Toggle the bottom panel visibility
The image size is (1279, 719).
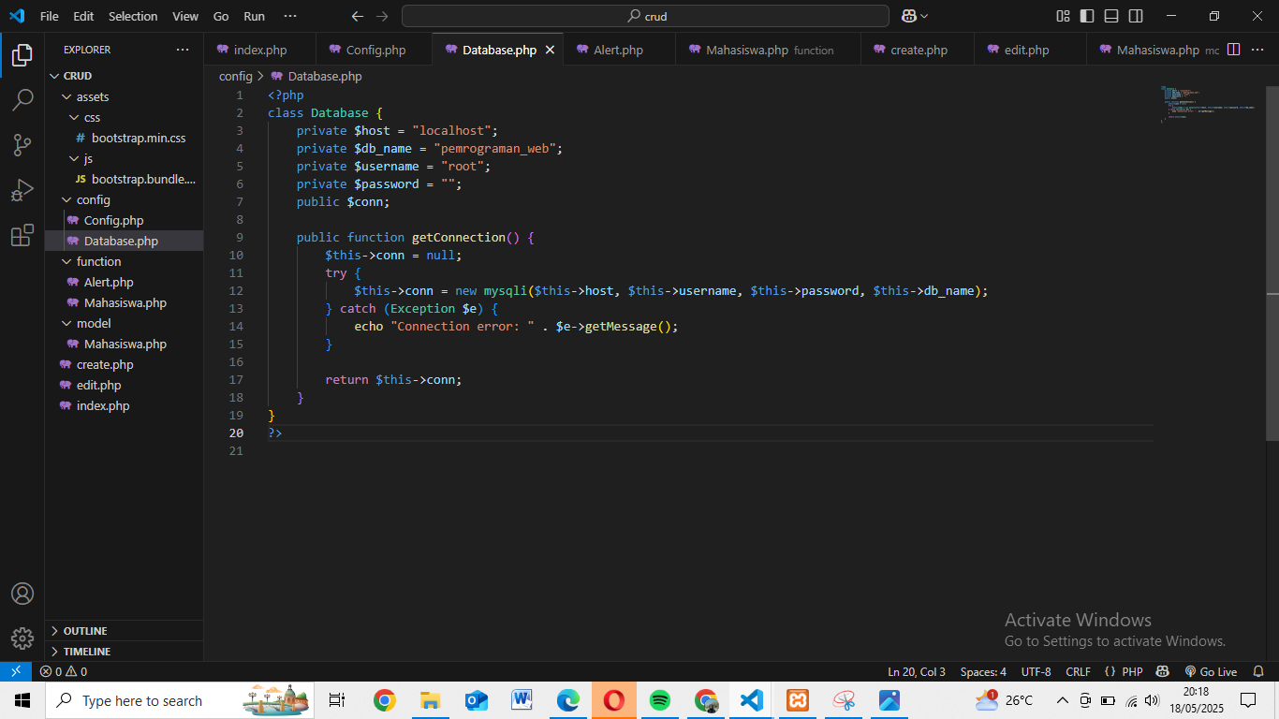pos(1110,16)
